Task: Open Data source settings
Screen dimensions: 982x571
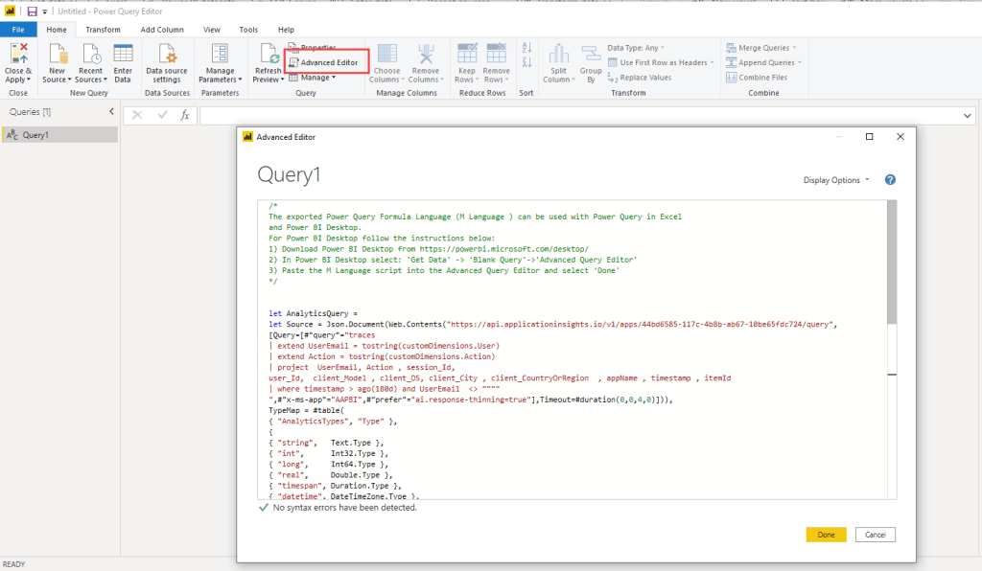Action: pos(167,56)
